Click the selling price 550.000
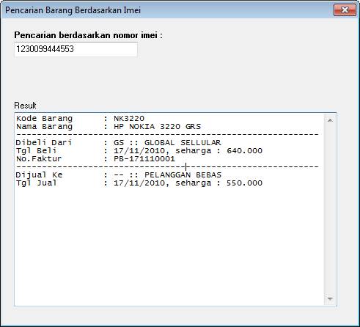Viewport: 360px width, 327px height. coord(244,183)
